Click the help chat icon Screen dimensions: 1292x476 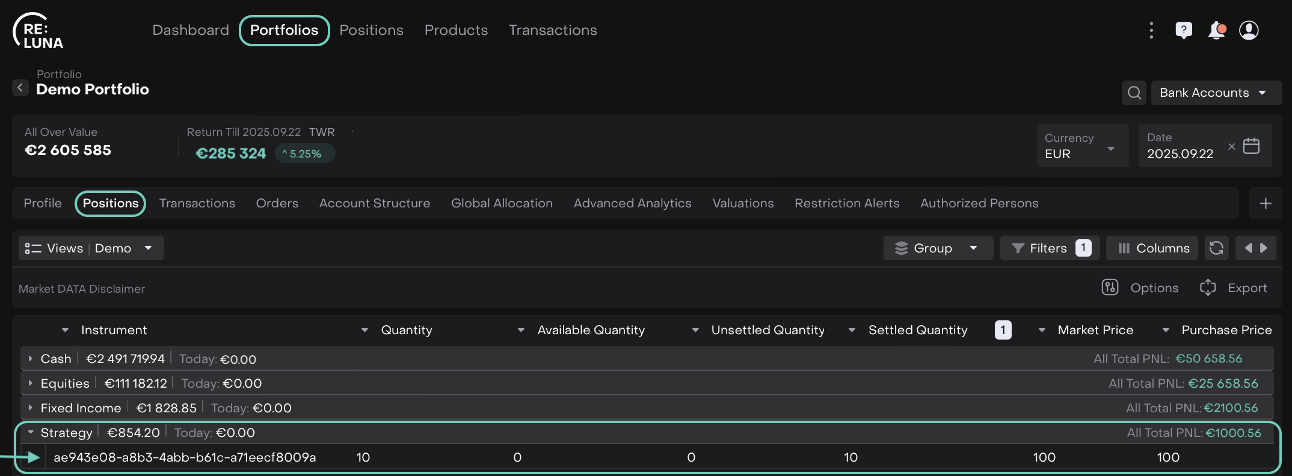point(1183,30)
